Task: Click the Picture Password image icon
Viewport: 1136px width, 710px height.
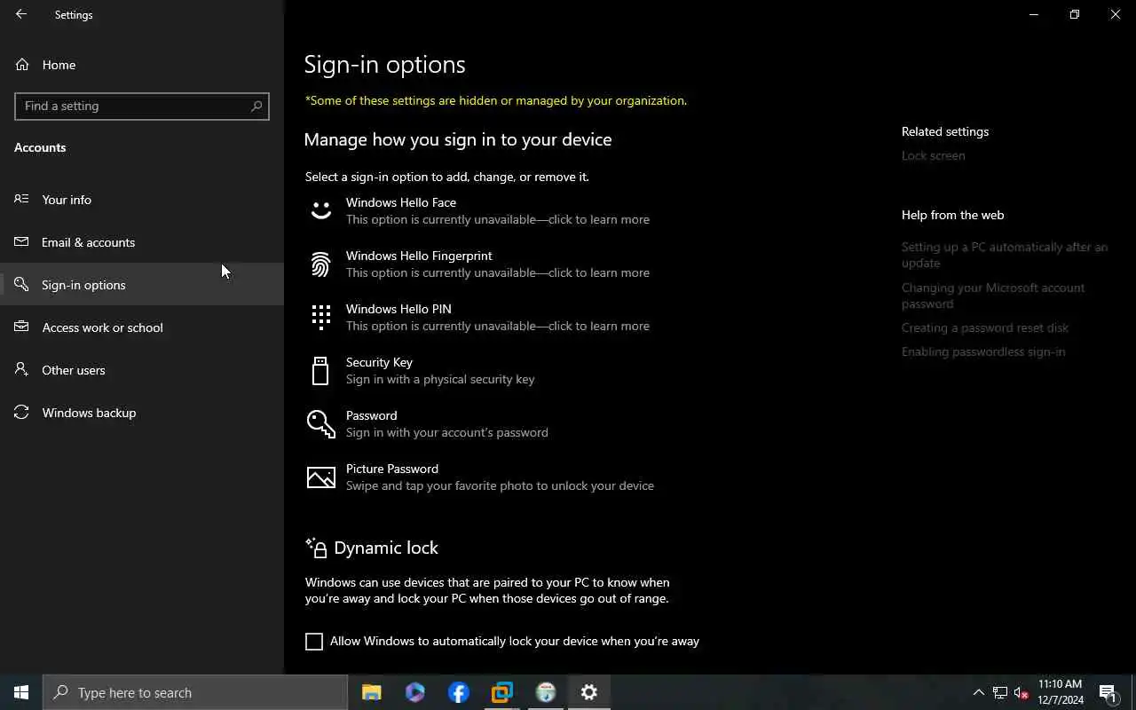Action: [320, 477]
